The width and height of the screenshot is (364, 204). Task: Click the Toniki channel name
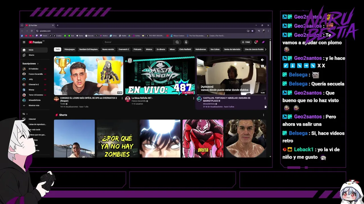[x=63, y=104]
